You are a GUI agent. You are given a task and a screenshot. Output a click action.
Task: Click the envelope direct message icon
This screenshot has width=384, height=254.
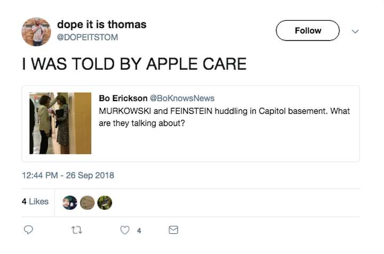tap(173, 230)
